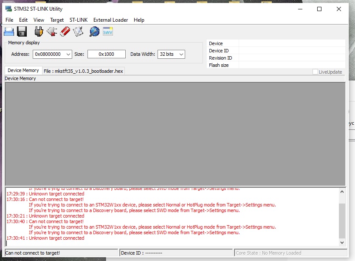Minimize the ST-LINK Utility window

300,9
